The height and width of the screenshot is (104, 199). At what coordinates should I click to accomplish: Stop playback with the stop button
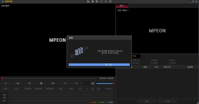(41, 83)
